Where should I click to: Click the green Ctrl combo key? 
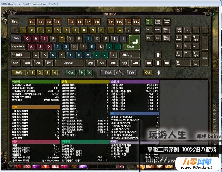point(71,73)
